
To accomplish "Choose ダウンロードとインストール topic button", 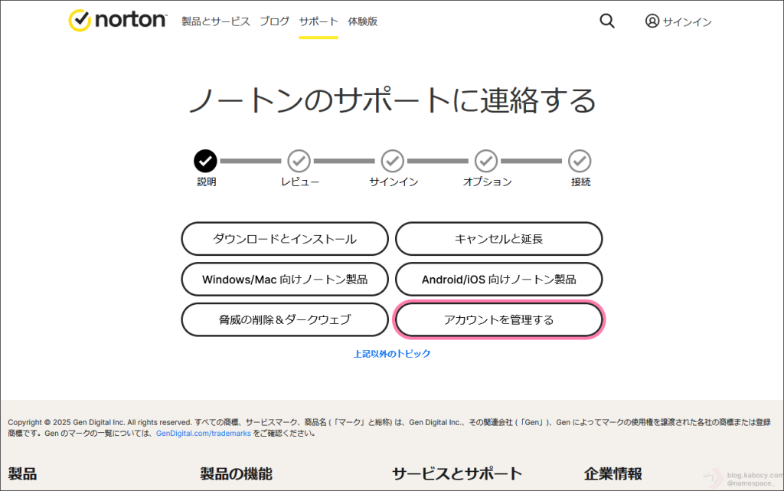I will [x=285, y=239].
